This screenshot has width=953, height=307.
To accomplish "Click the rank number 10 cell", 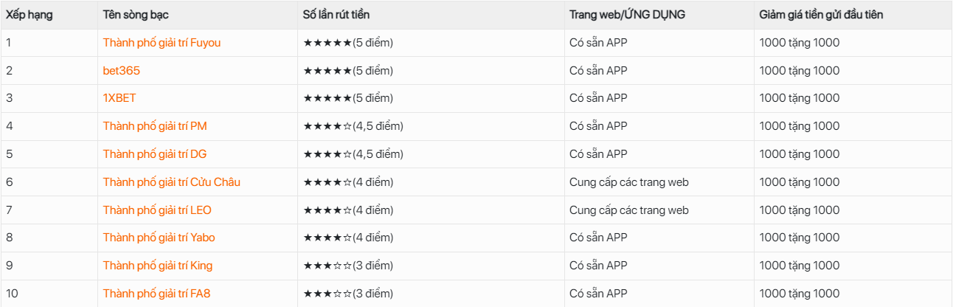I will click(12, 294).
